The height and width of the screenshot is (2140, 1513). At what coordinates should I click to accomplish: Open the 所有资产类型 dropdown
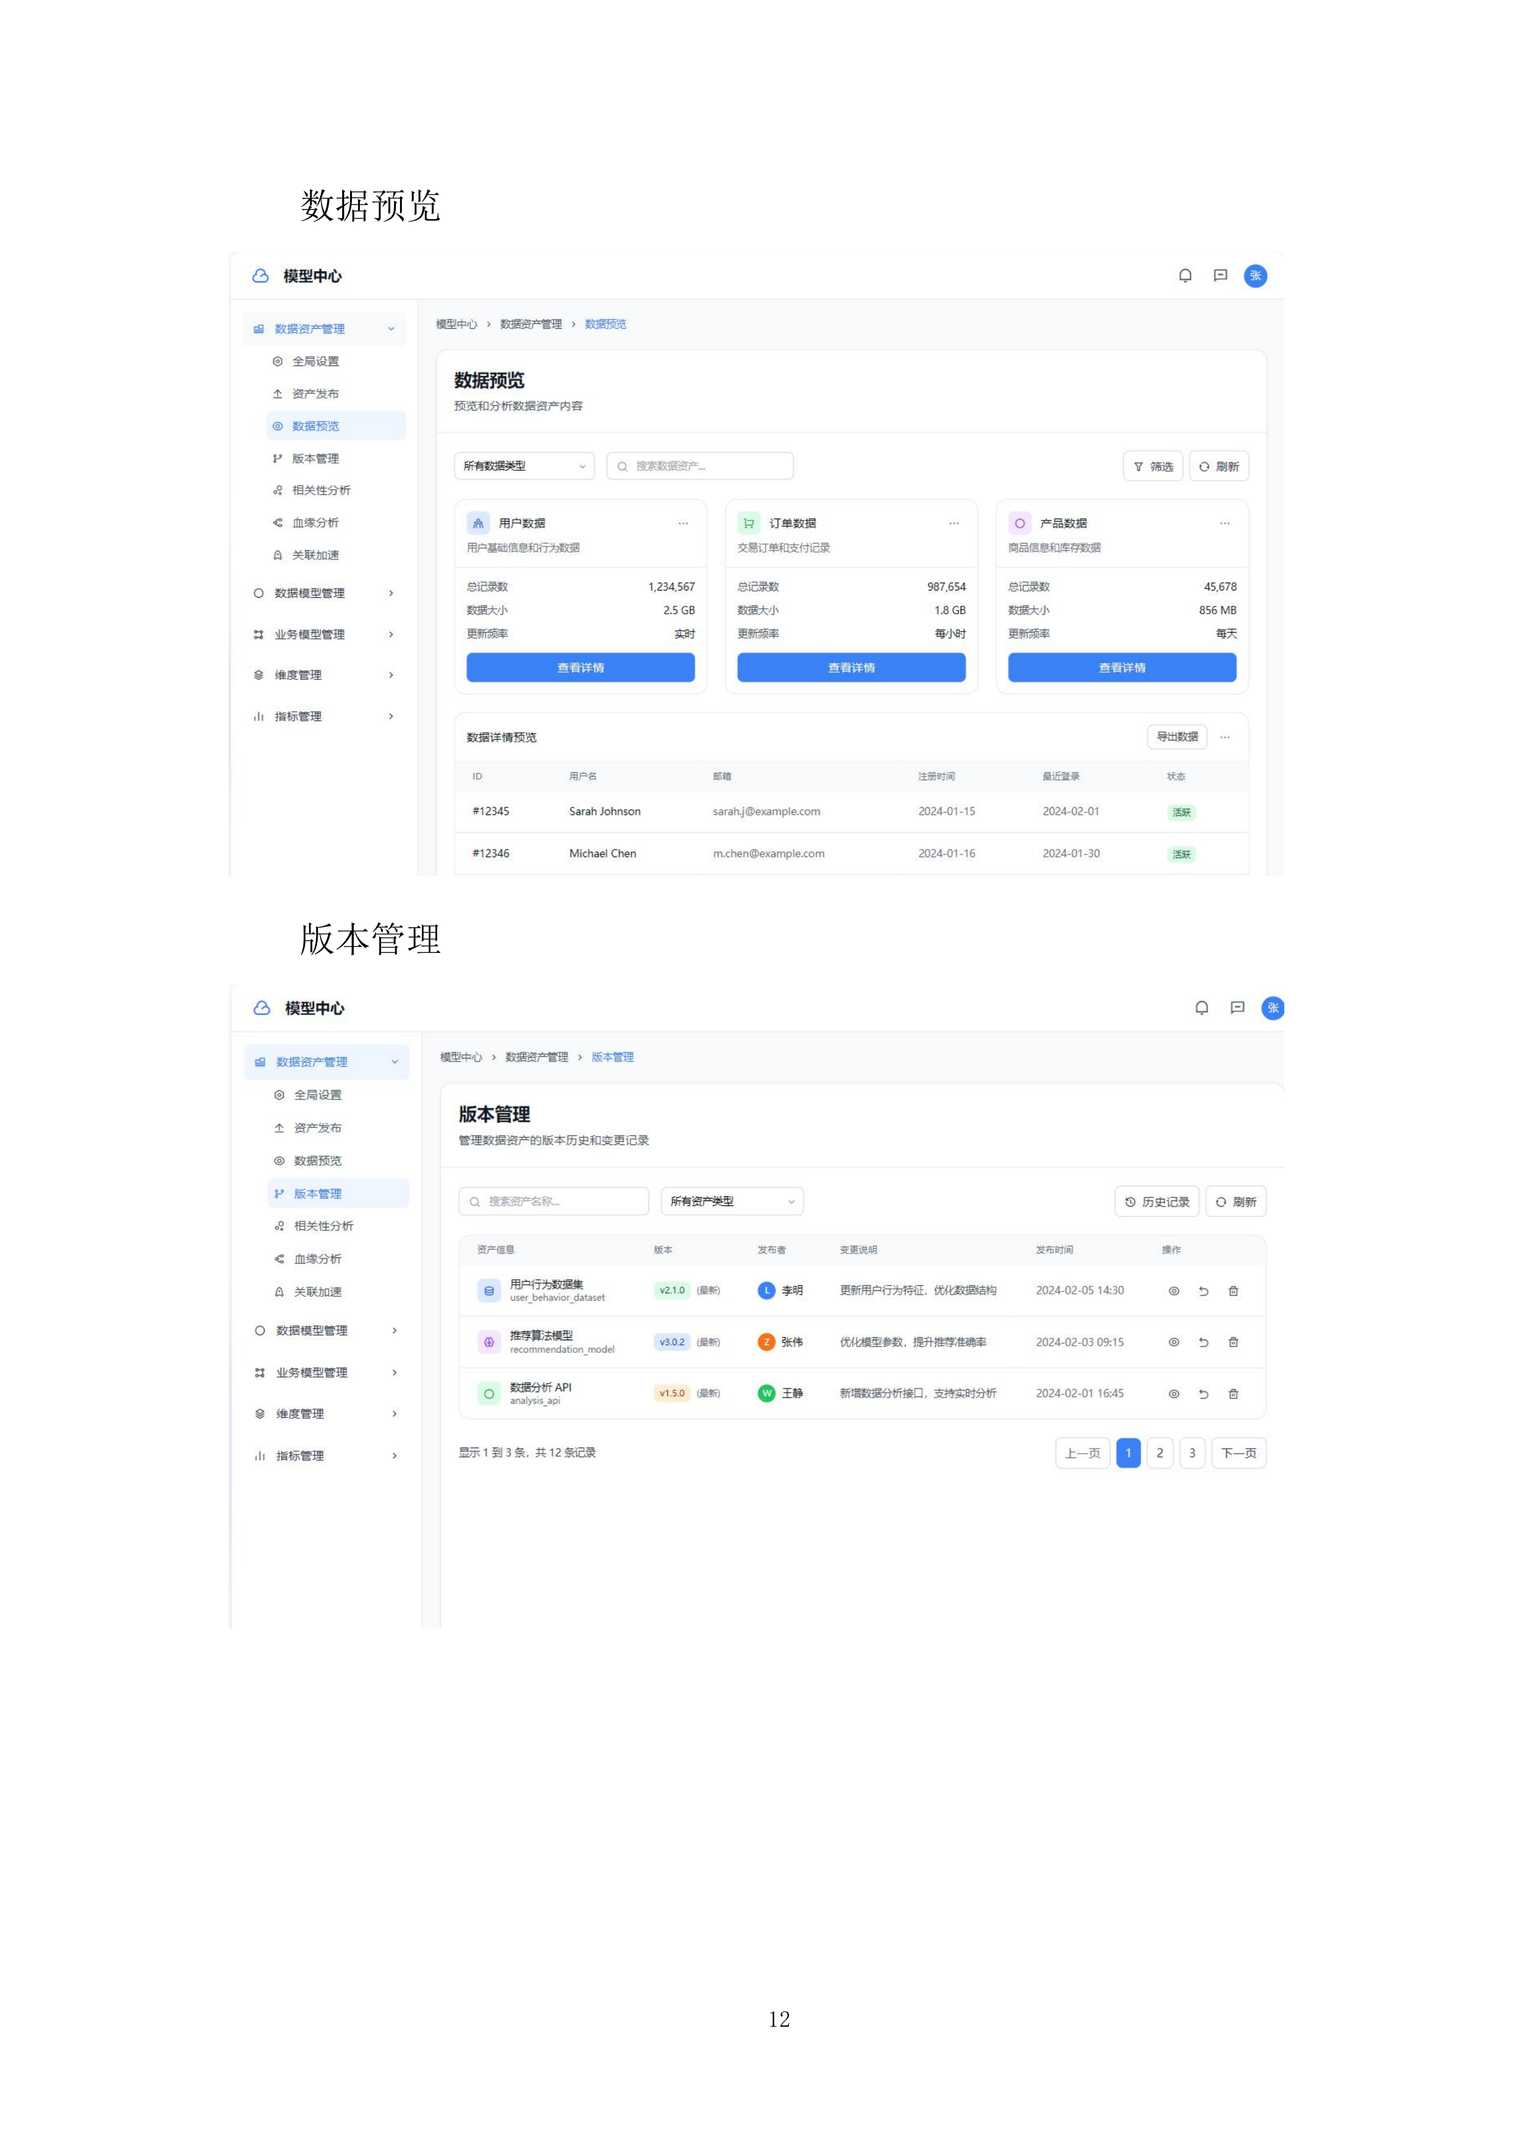point(731,1201)
